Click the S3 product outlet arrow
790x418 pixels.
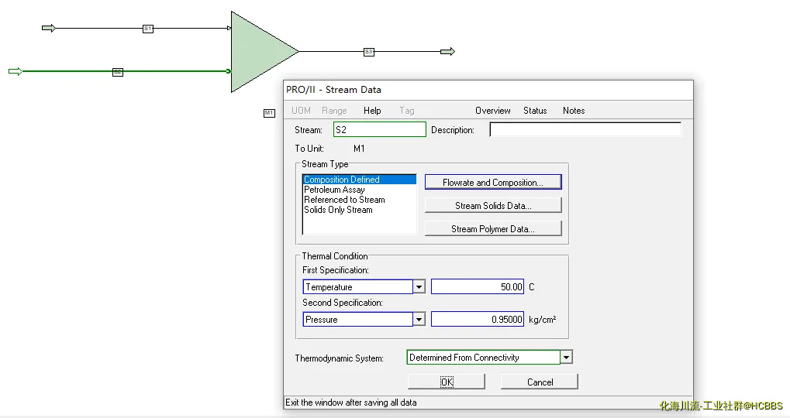(448, 51)
